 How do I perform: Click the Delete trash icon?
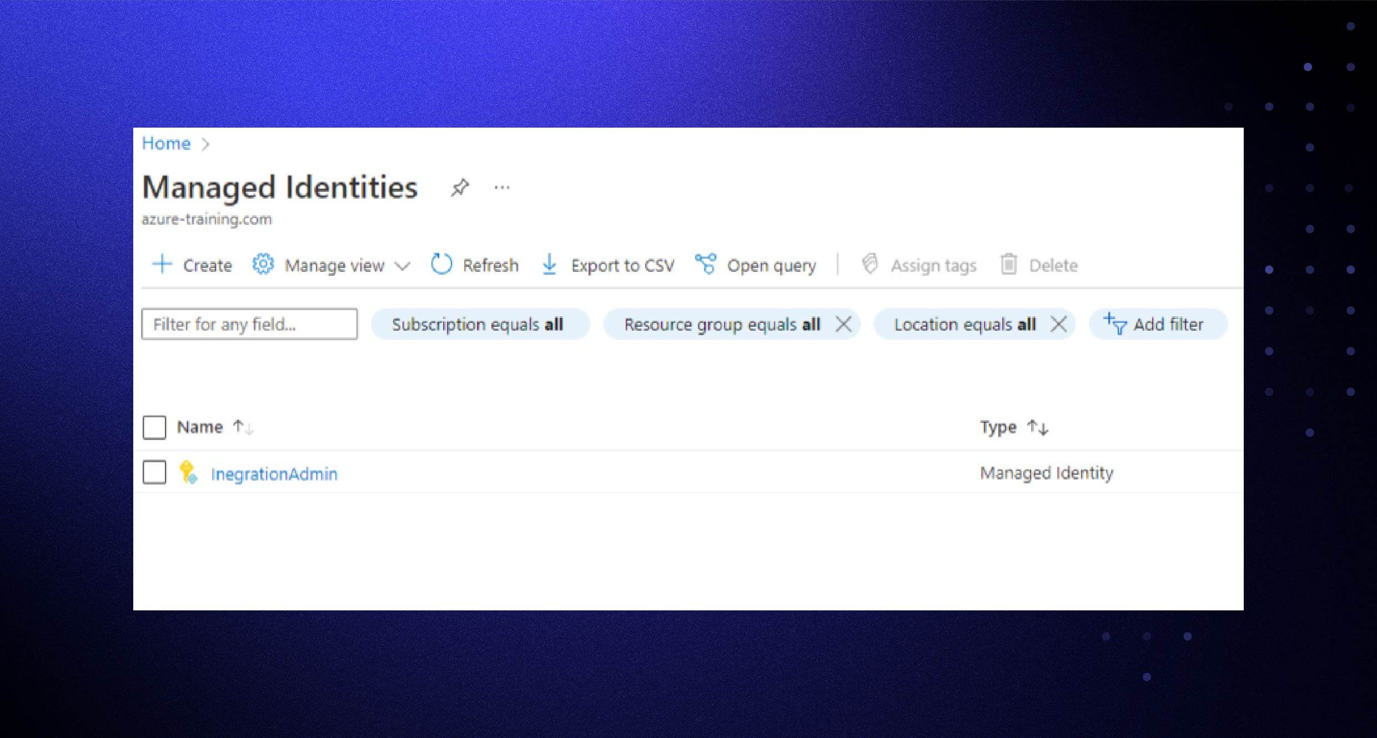coord(1008,265)
